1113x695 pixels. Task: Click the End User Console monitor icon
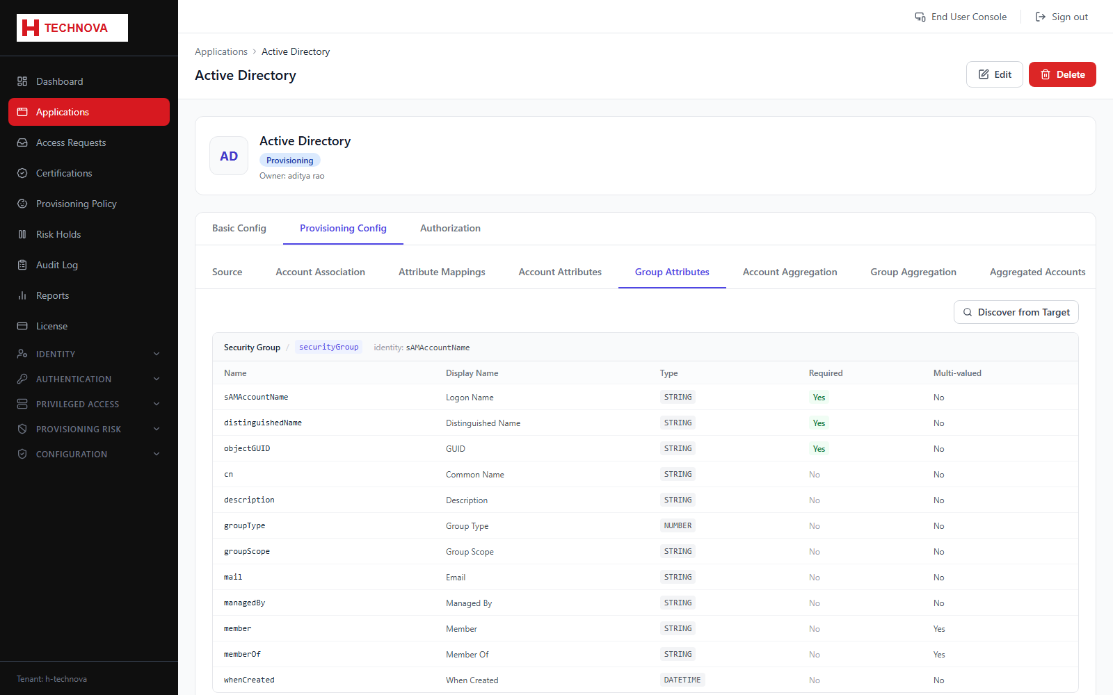[920, 17]
